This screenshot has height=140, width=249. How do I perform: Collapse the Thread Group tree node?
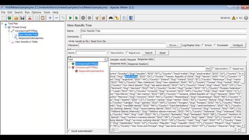[5, 27]
